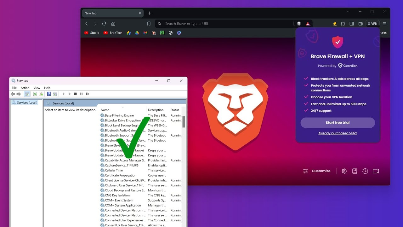Open the Google Ads bookmark icon

(x=129, y=33)
